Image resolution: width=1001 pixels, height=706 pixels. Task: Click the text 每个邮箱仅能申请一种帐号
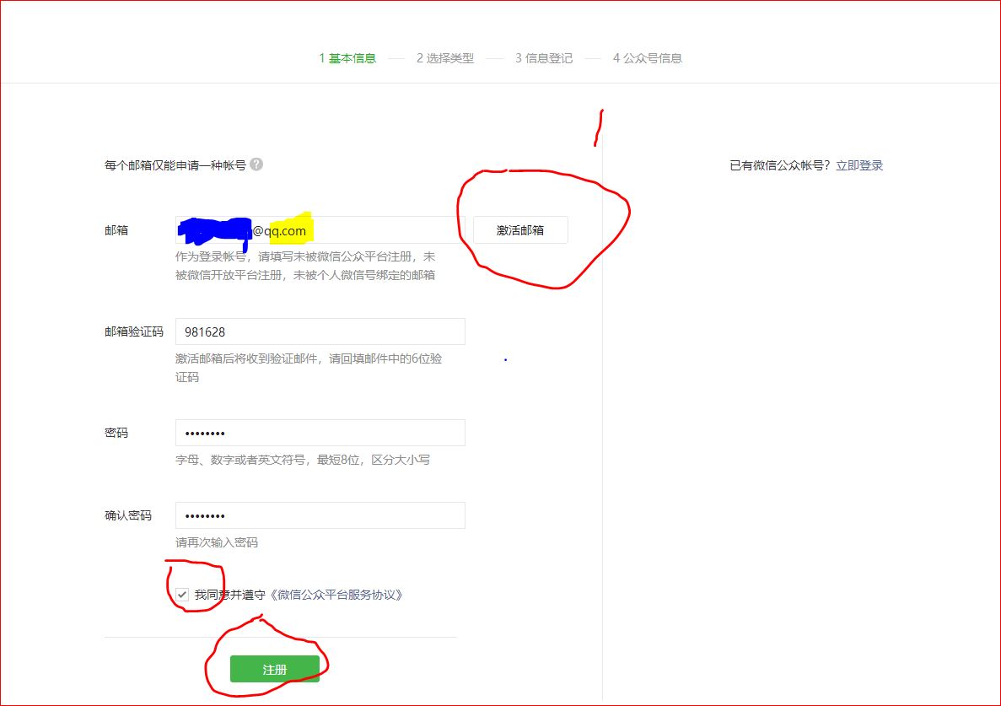click(x=175, y=165)
